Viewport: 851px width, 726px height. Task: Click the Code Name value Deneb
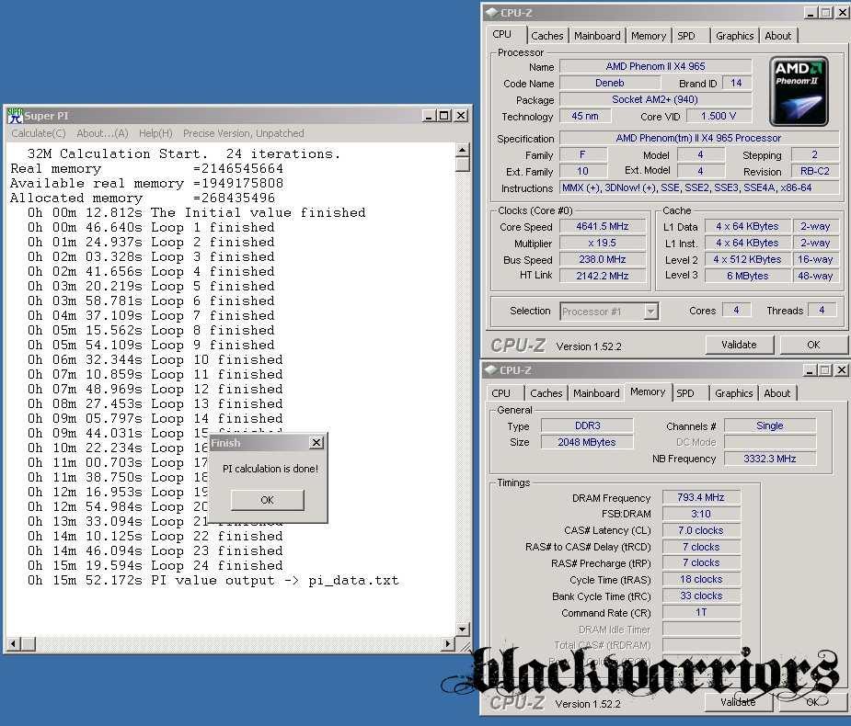[x=610, y=83]
